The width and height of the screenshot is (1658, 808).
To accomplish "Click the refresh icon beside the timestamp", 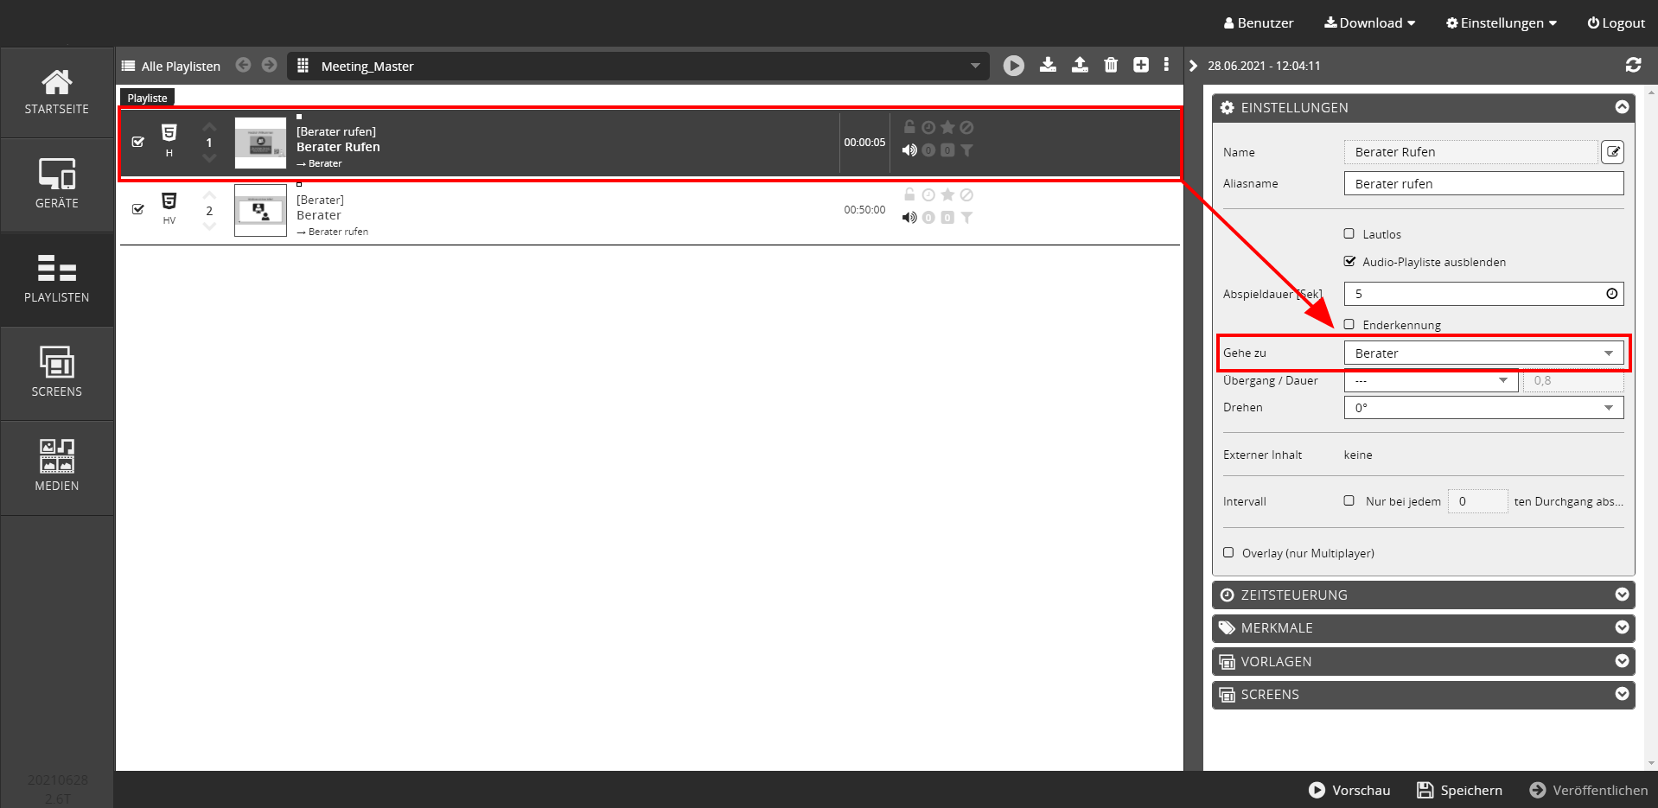I will 1633,65.
